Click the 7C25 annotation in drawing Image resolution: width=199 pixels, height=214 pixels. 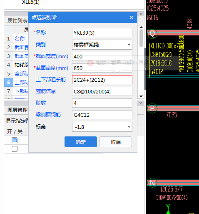coord(172,115)
